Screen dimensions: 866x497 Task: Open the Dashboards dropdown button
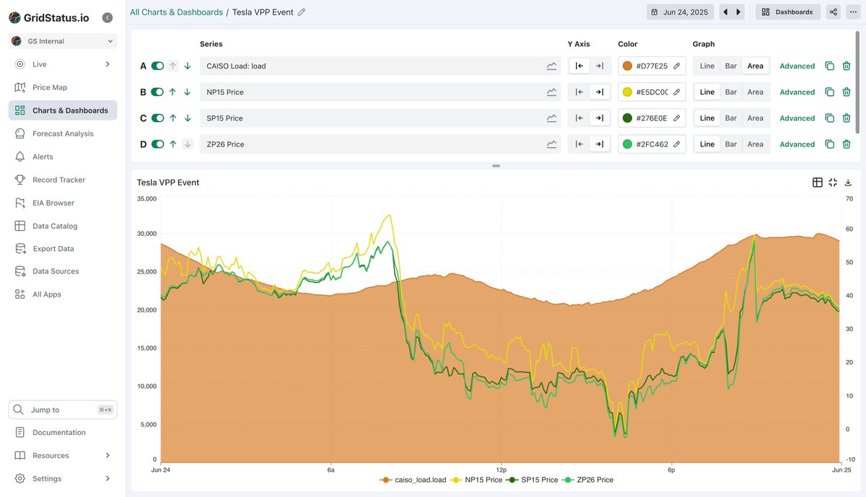click(788, 12)
